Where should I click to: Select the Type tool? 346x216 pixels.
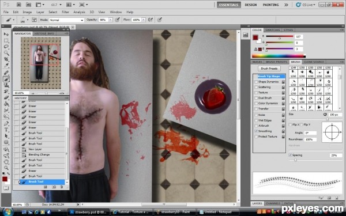(x=6, y=130)
